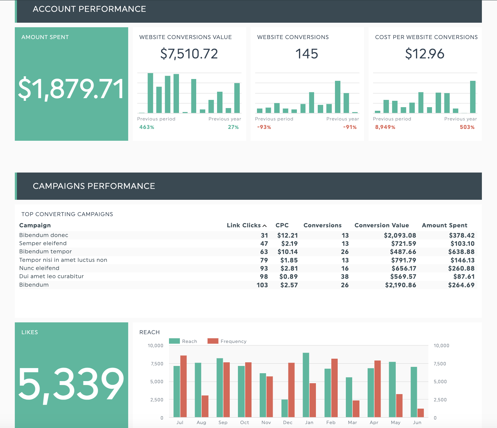Sort table by Conversions column header
This screenshot has height=428, width=497.
pos(322,226)
